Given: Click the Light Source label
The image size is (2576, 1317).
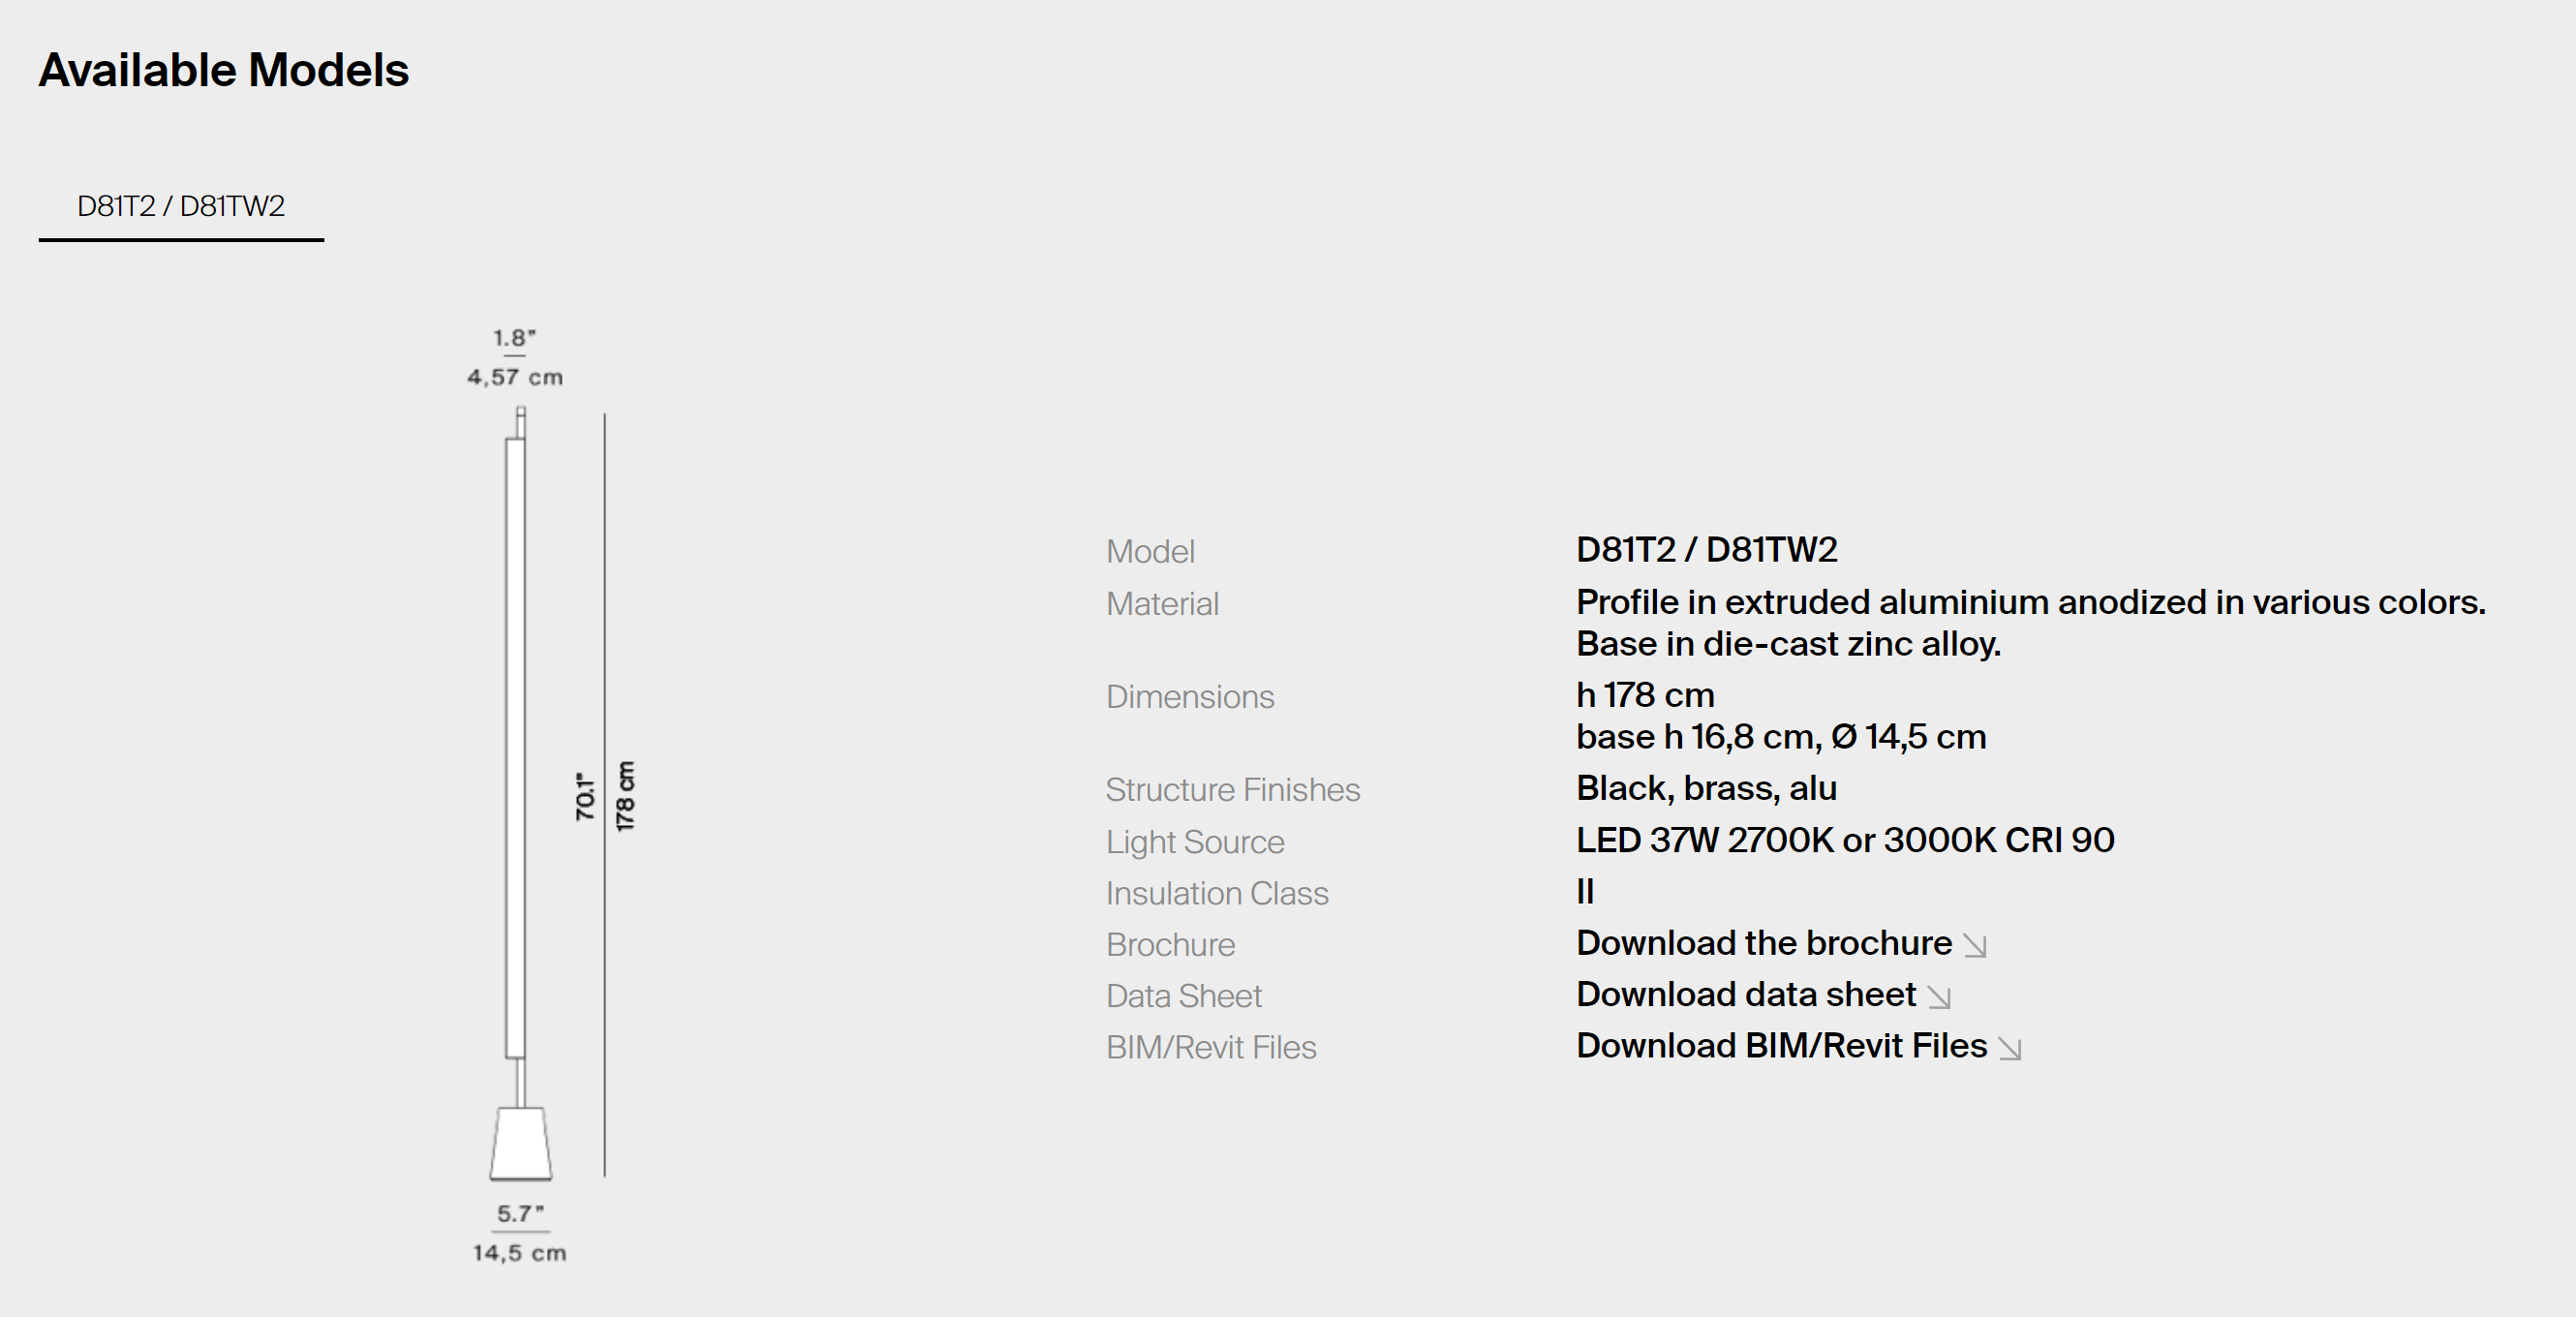Looking at the screenshot, I should click(x=1194, y=842).
